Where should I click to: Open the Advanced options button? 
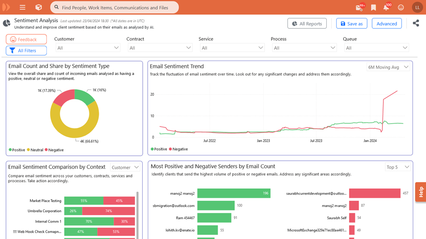pos(387,23)
